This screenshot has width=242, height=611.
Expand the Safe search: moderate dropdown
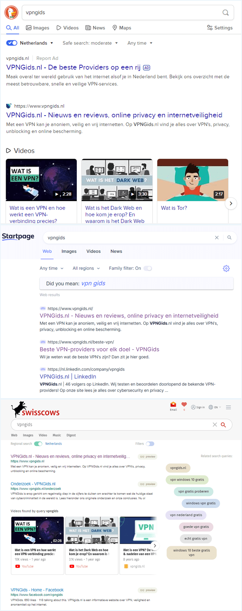pos(90,43)
